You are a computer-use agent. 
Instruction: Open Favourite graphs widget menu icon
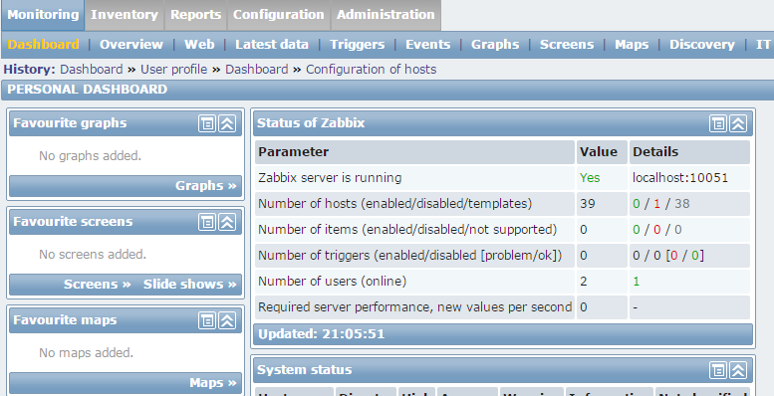tap(207, 123)
